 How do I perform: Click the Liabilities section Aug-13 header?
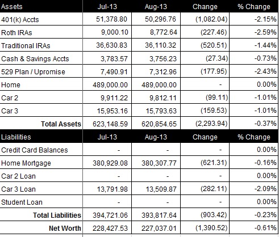pyautogui.click(x=156, y=137)
